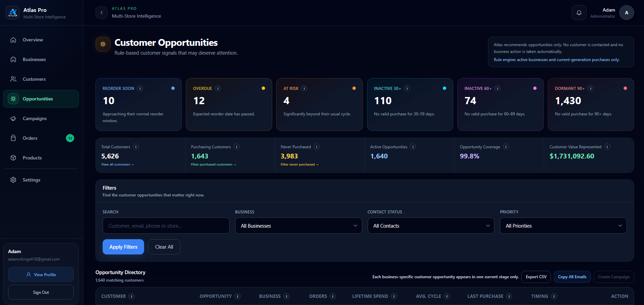Click the adamvikings418@gmail.com email text
Viewport: 644px width, 305px height.
click(34, 259)
